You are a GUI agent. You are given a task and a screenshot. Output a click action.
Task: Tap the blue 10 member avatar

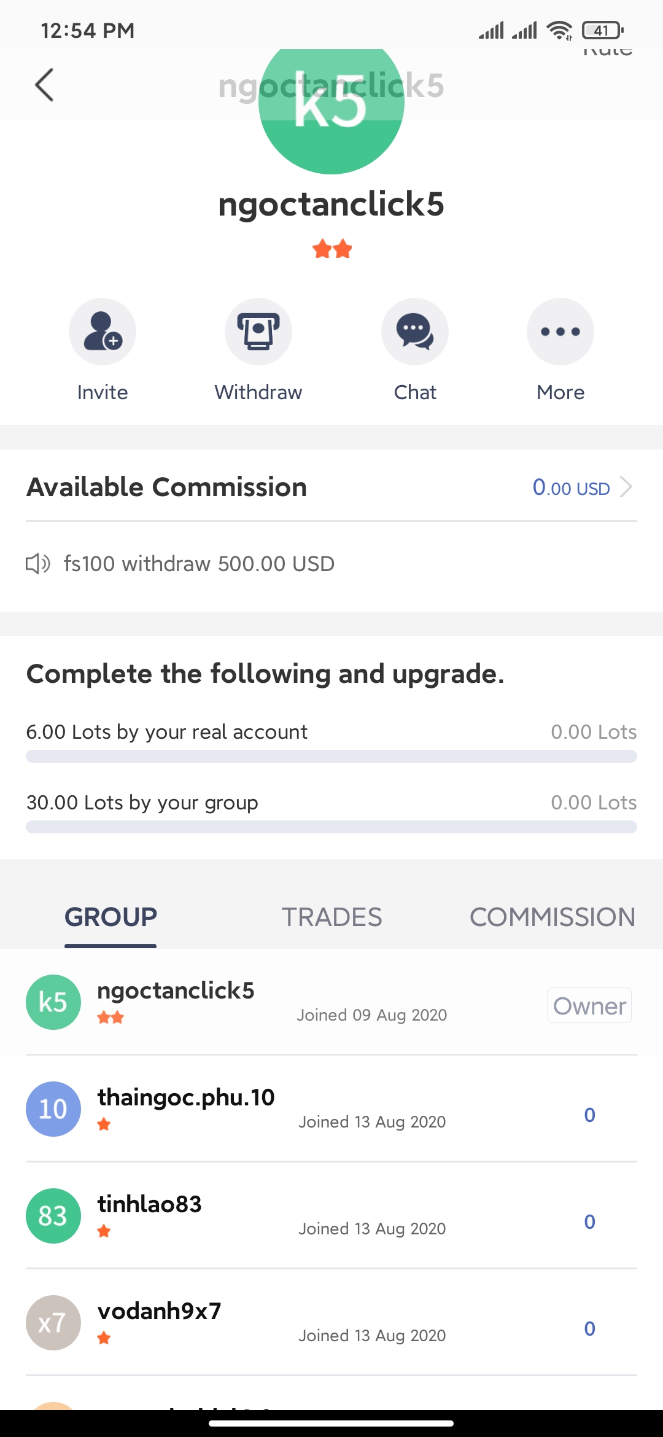(x=53, y=1109)
